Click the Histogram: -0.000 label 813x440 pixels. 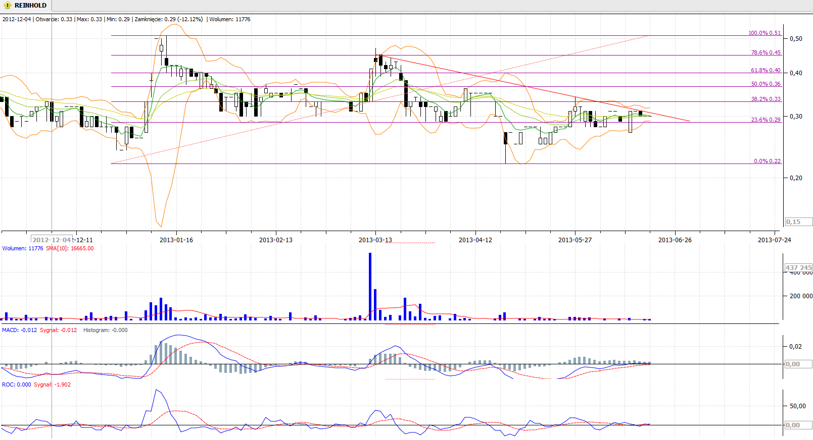(106, 330)
